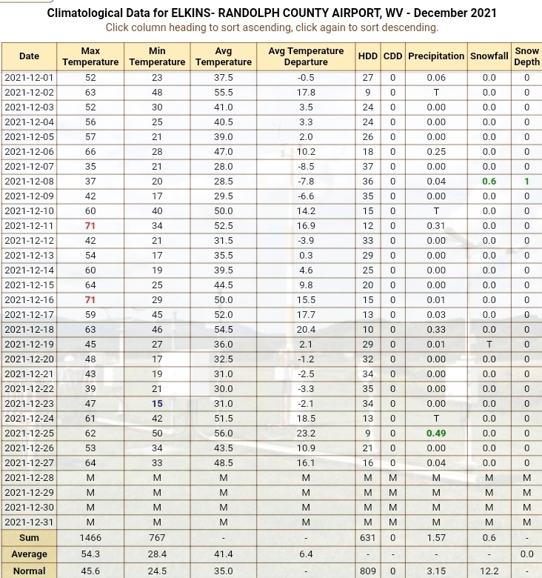Click the snowfall T value on 2021-12-19
The image size is (542, 578).
click(489, 345)
